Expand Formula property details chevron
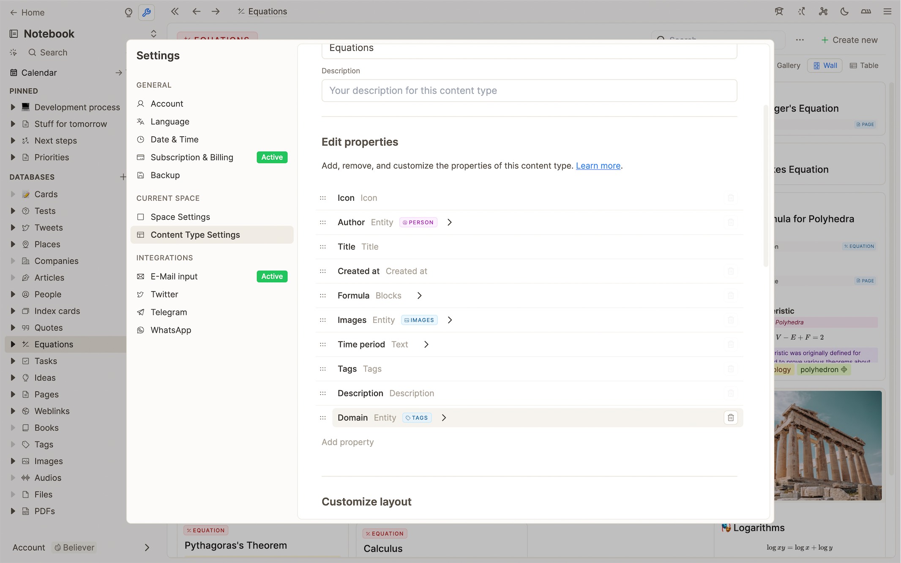 pos(419,295)
